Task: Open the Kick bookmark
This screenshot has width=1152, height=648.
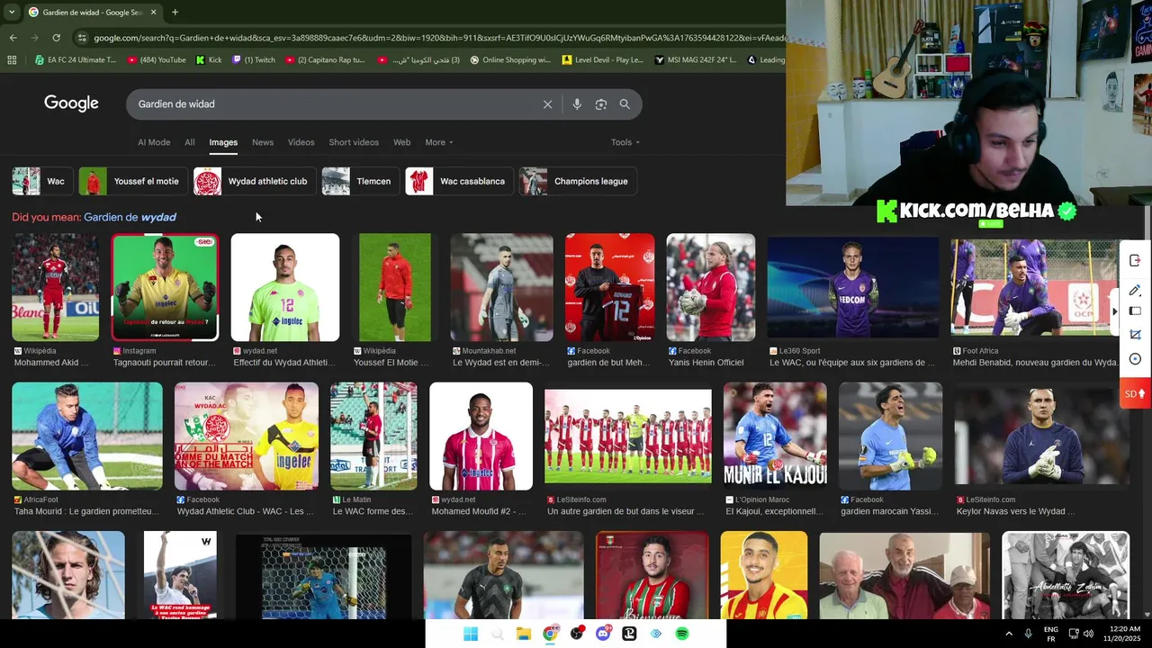Action: (209, 60)
